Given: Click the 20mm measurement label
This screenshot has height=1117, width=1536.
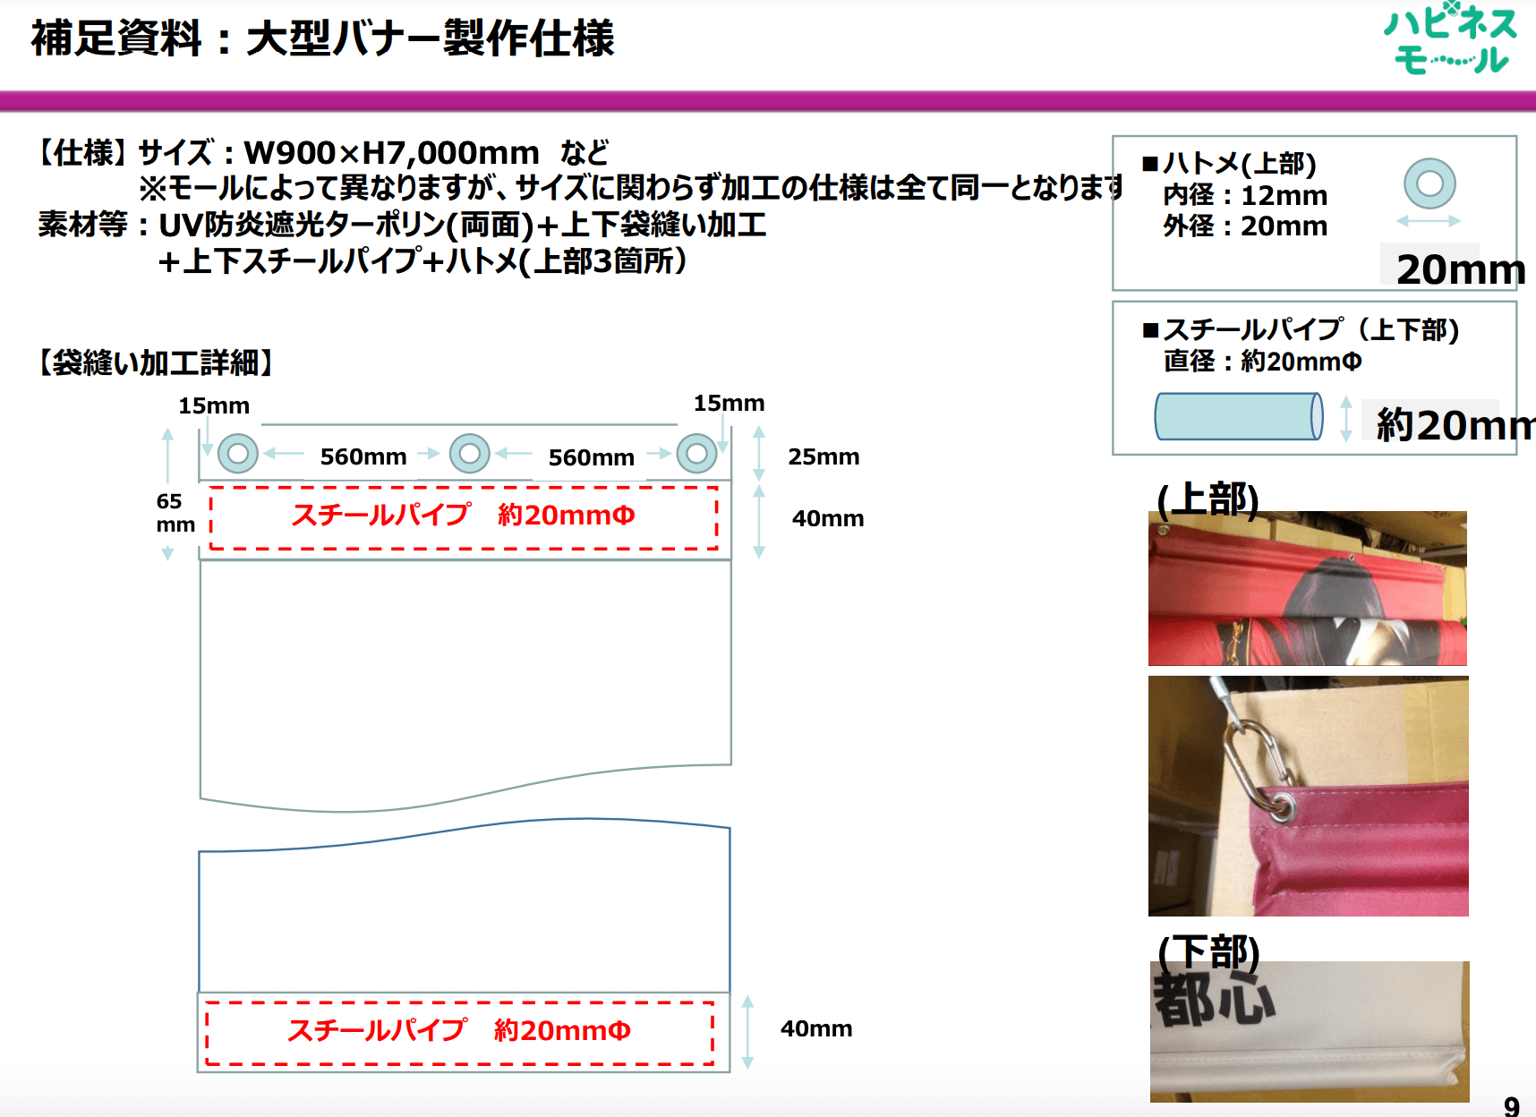Looking at the screenshot, I should click(x=1455, y=269).
